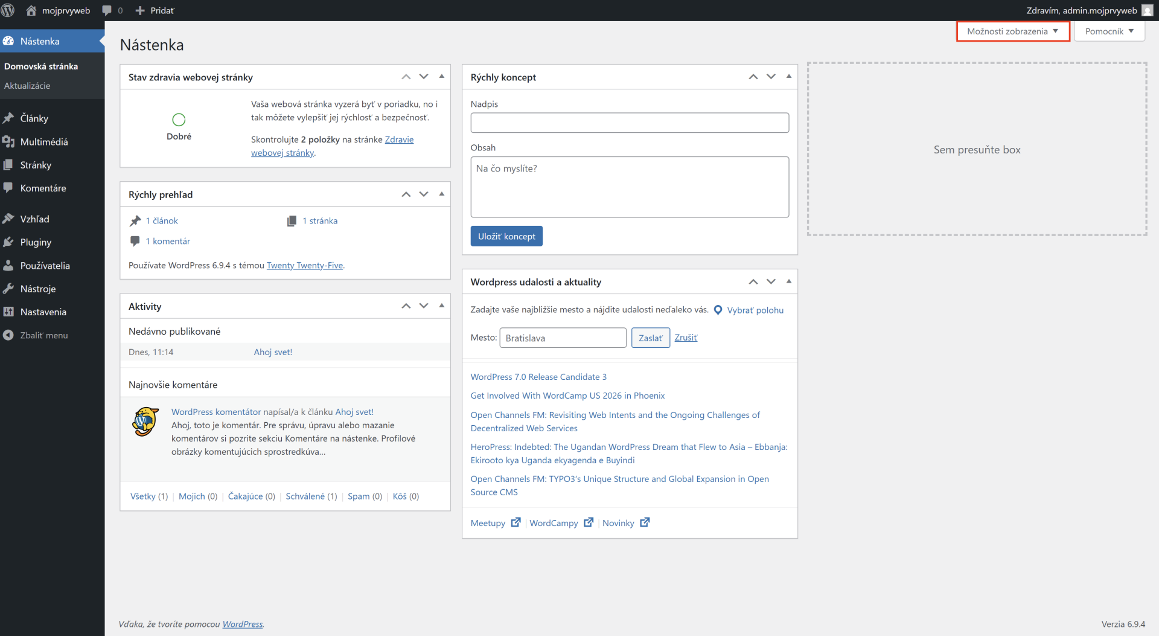Viewport: 1159px width, 636px height.
Task: Open admin user avatar in top bar
Action: point(1147,10)
